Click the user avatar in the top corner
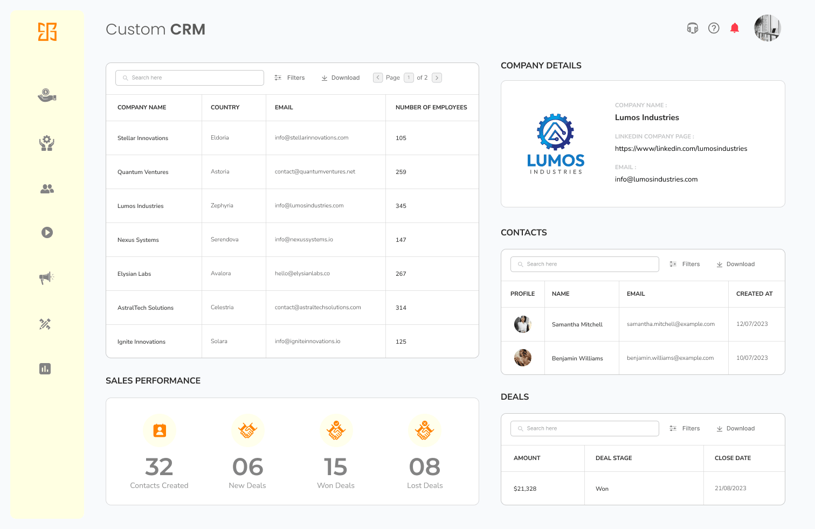The width and height of the screenshot is (815, 529). (x=767, y=27)
